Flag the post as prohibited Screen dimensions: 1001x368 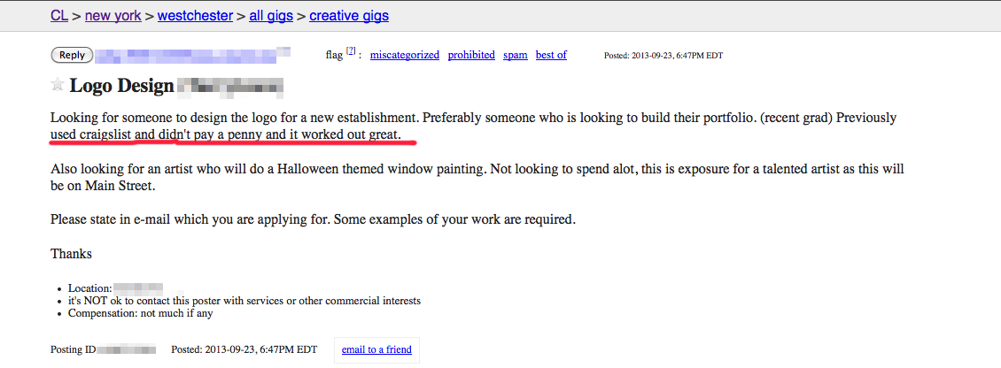[471, 55]
